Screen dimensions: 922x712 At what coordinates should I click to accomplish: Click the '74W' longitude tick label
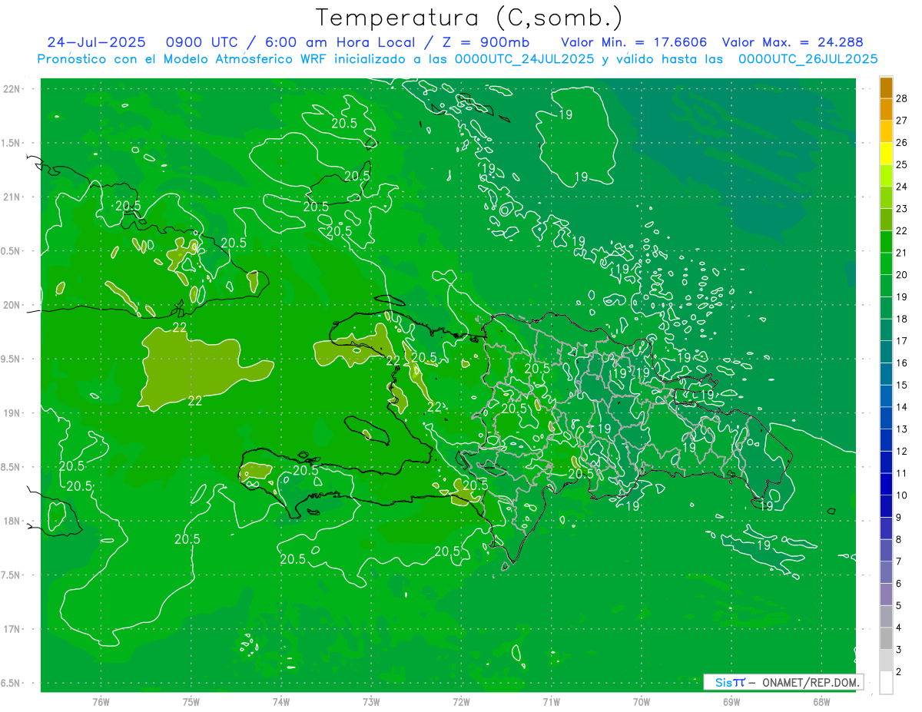click(280, 702)
